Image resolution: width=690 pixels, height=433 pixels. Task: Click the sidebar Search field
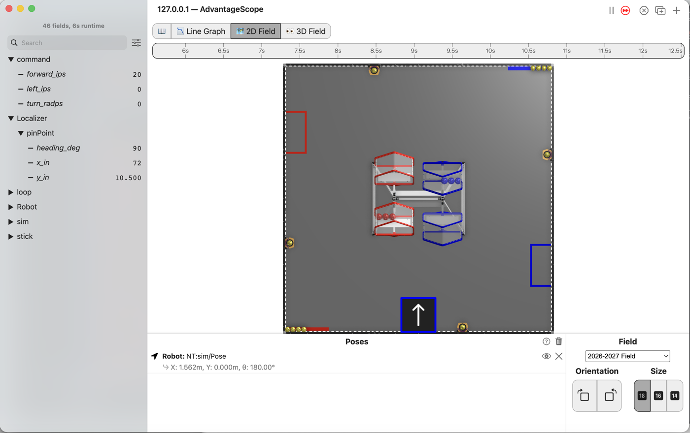click(x=68, y=43)
